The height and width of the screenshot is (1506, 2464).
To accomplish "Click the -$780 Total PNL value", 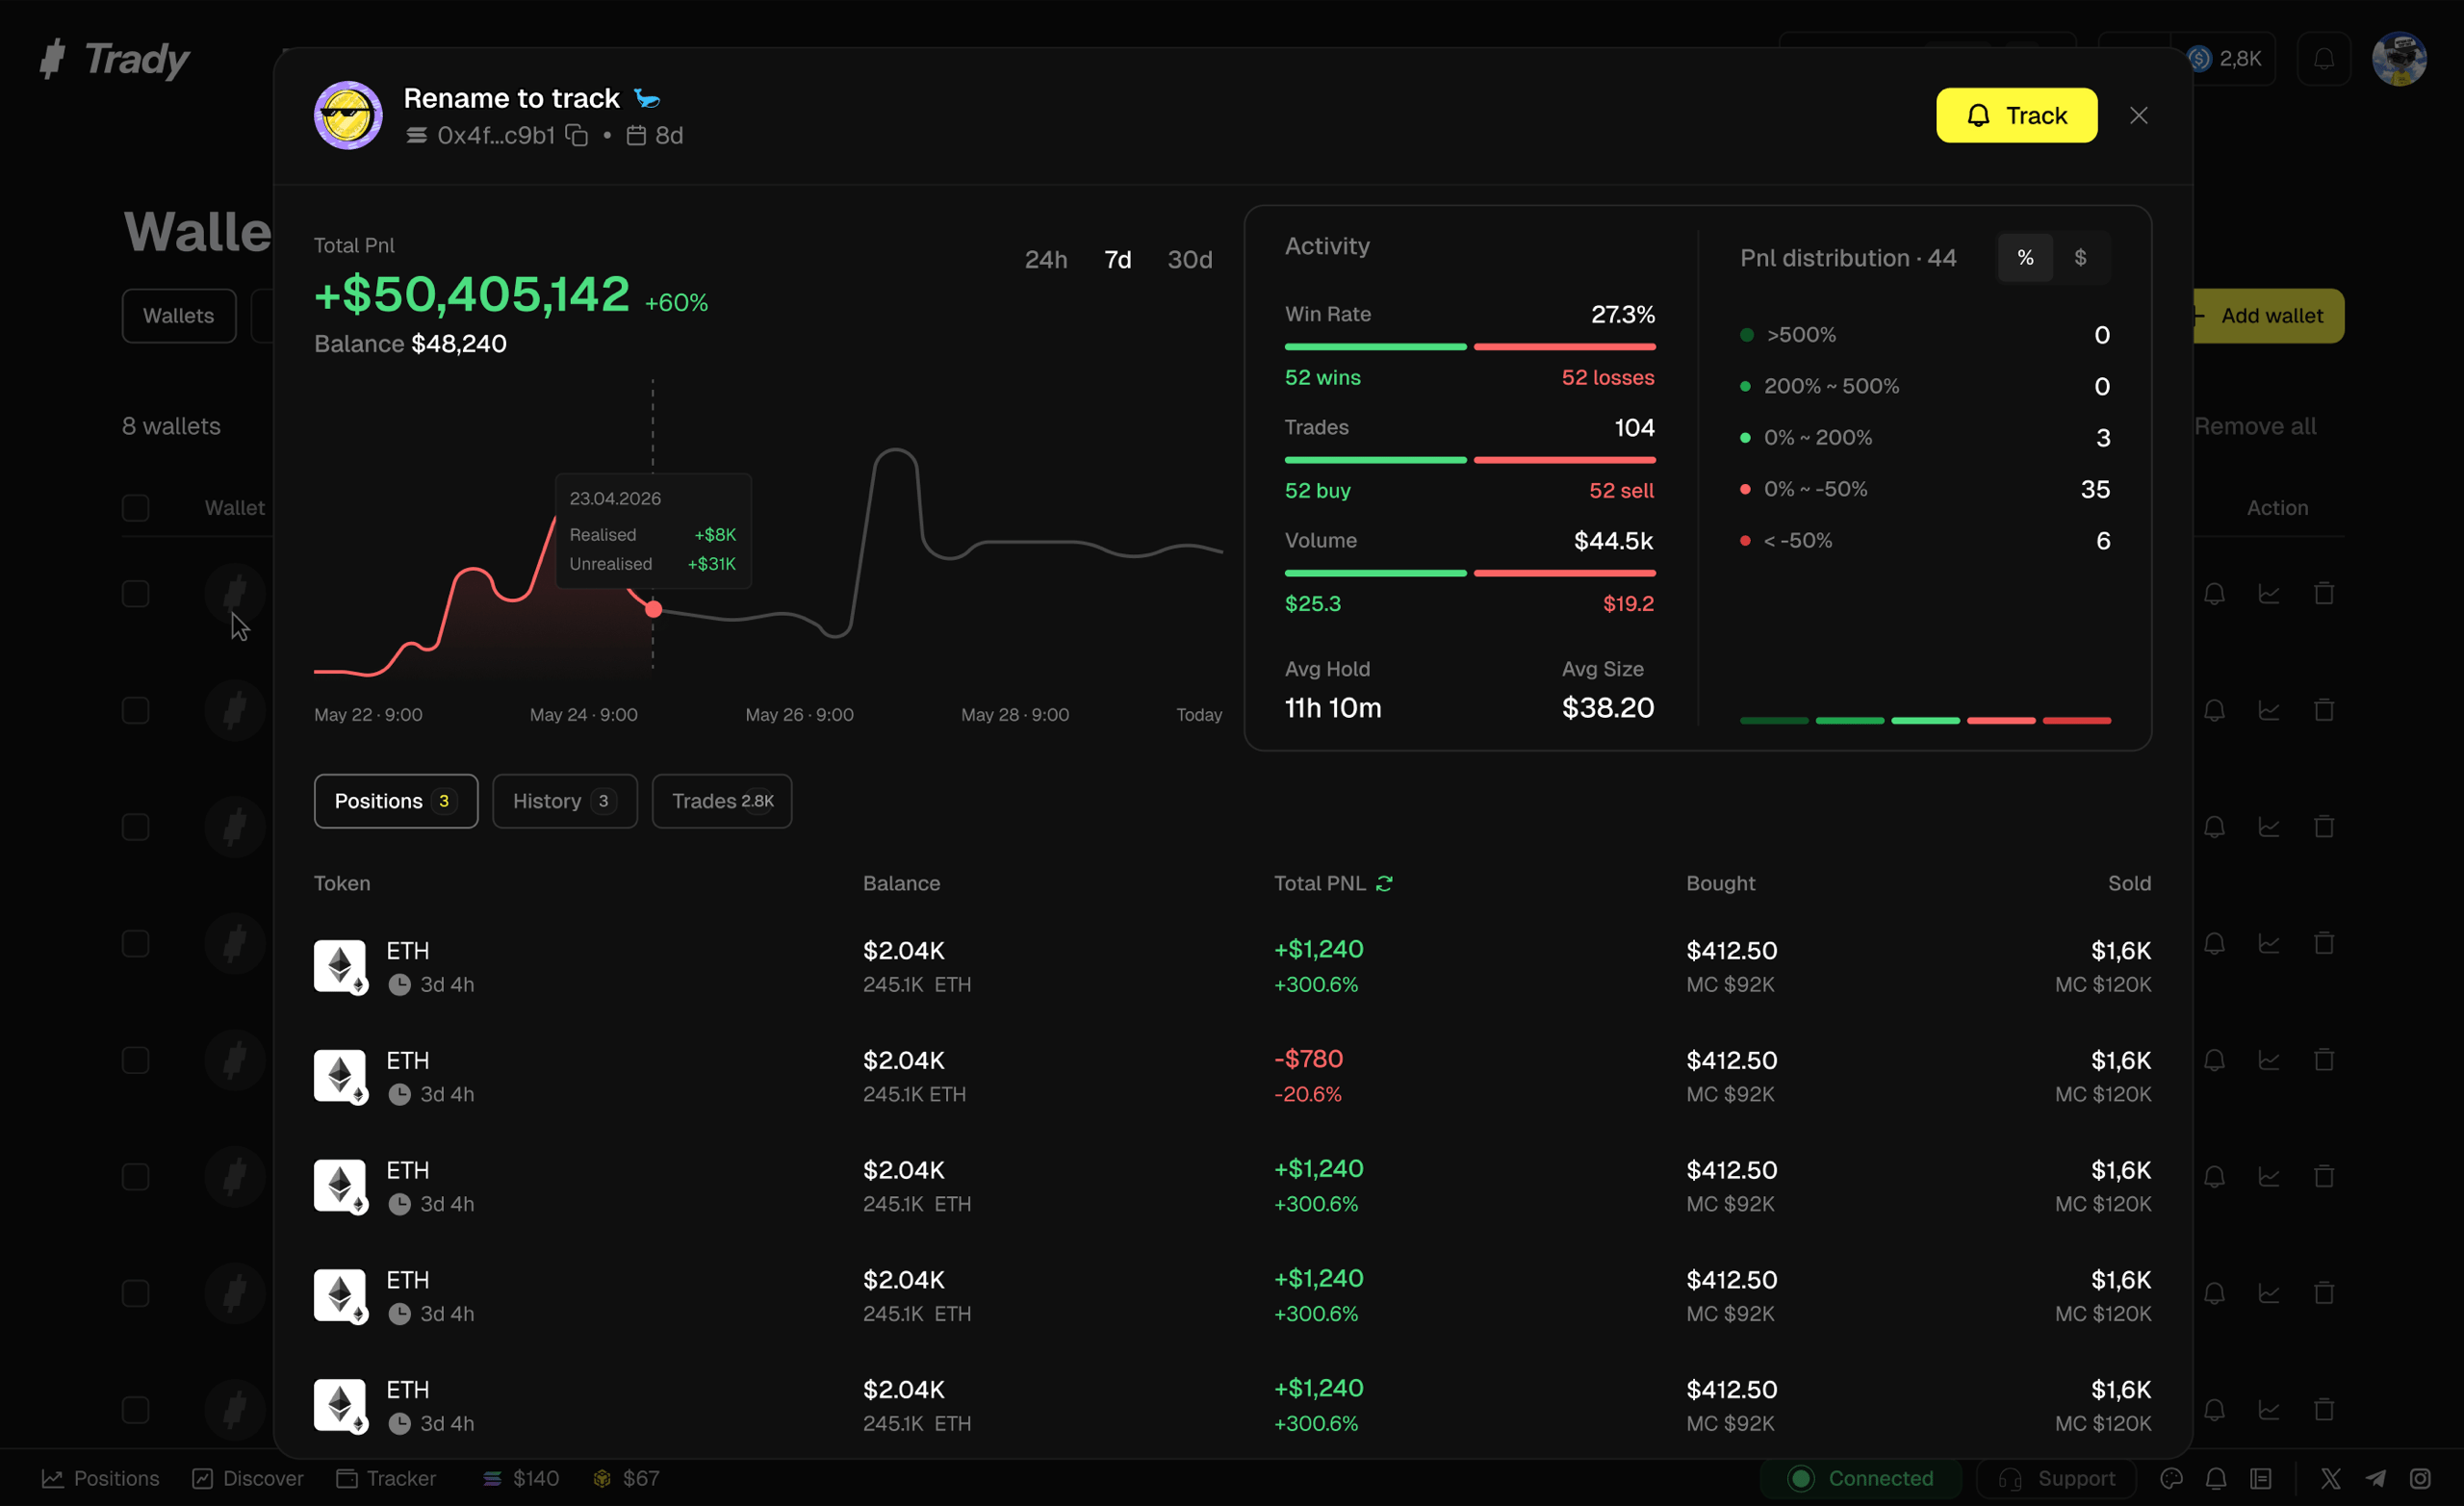I will click(x=1309, y=1058).
